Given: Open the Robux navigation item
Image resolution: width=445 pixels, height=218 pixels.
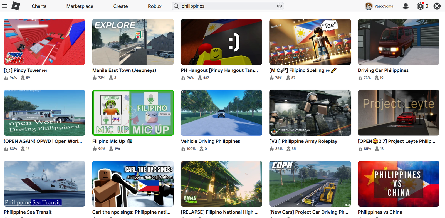Looking at the screenshot, I should pos(155,6).
